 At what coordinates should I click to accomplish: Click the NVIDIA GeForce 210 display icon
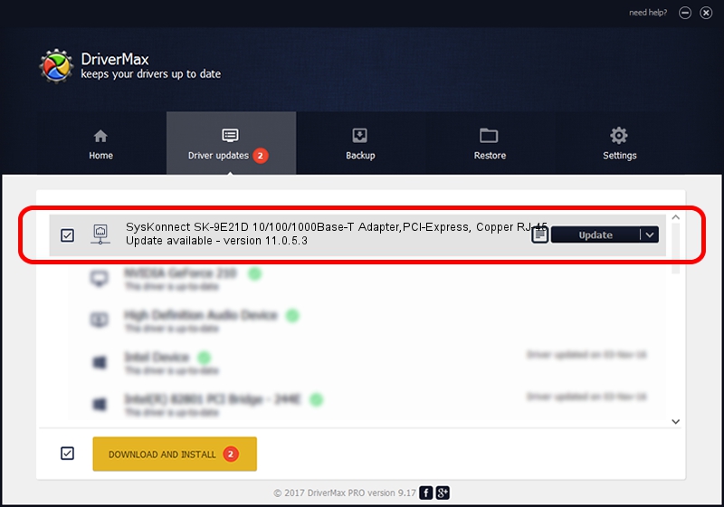101,279
